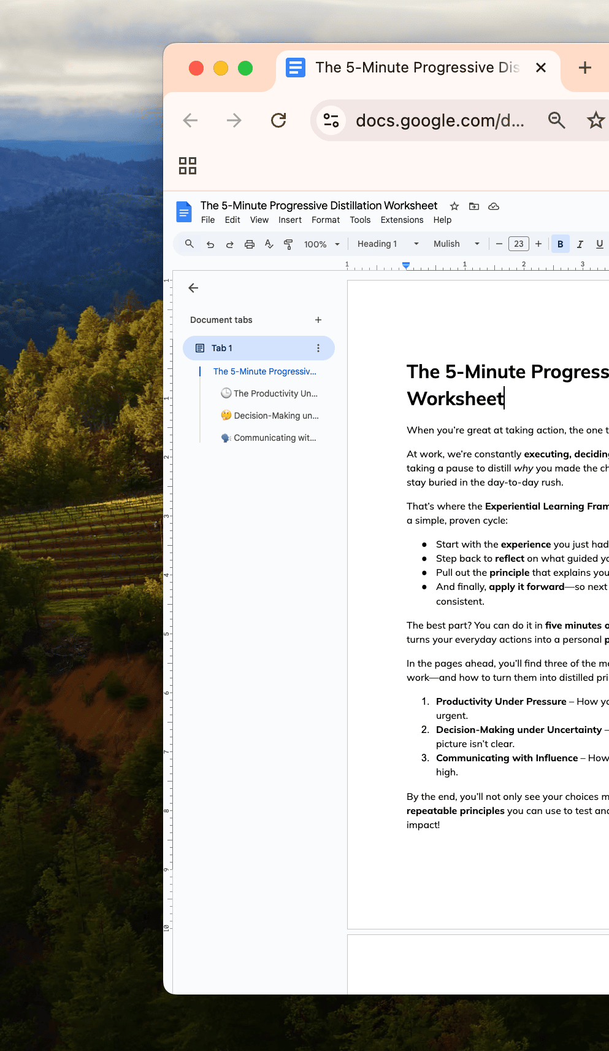Open the Heading 1 style dropdown

[x=388, y=244]
